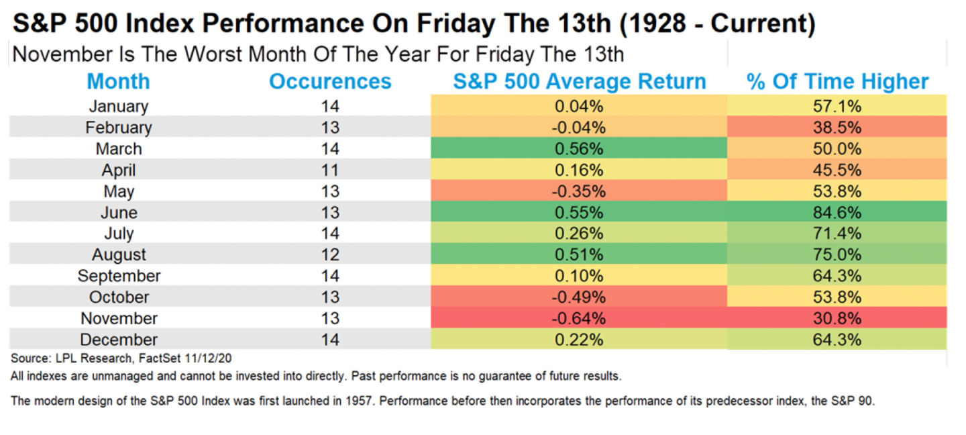Click the Occurences column header
The width and height of the screenshot is (966, 435).
tap(330, 82)
